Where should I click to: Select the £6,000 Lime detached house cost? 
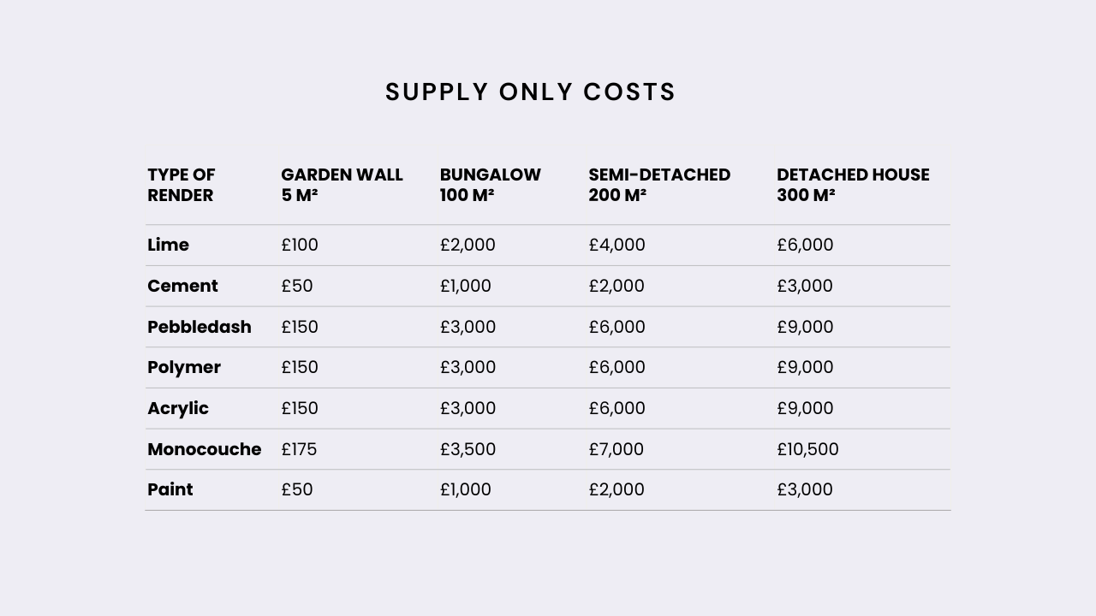click(805, 246)
